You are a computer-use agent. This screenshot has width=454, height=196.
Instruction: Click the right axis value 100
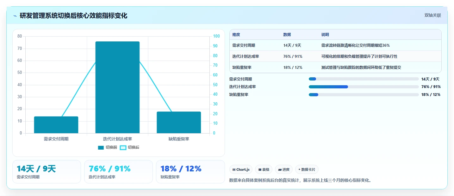(216, 36)
